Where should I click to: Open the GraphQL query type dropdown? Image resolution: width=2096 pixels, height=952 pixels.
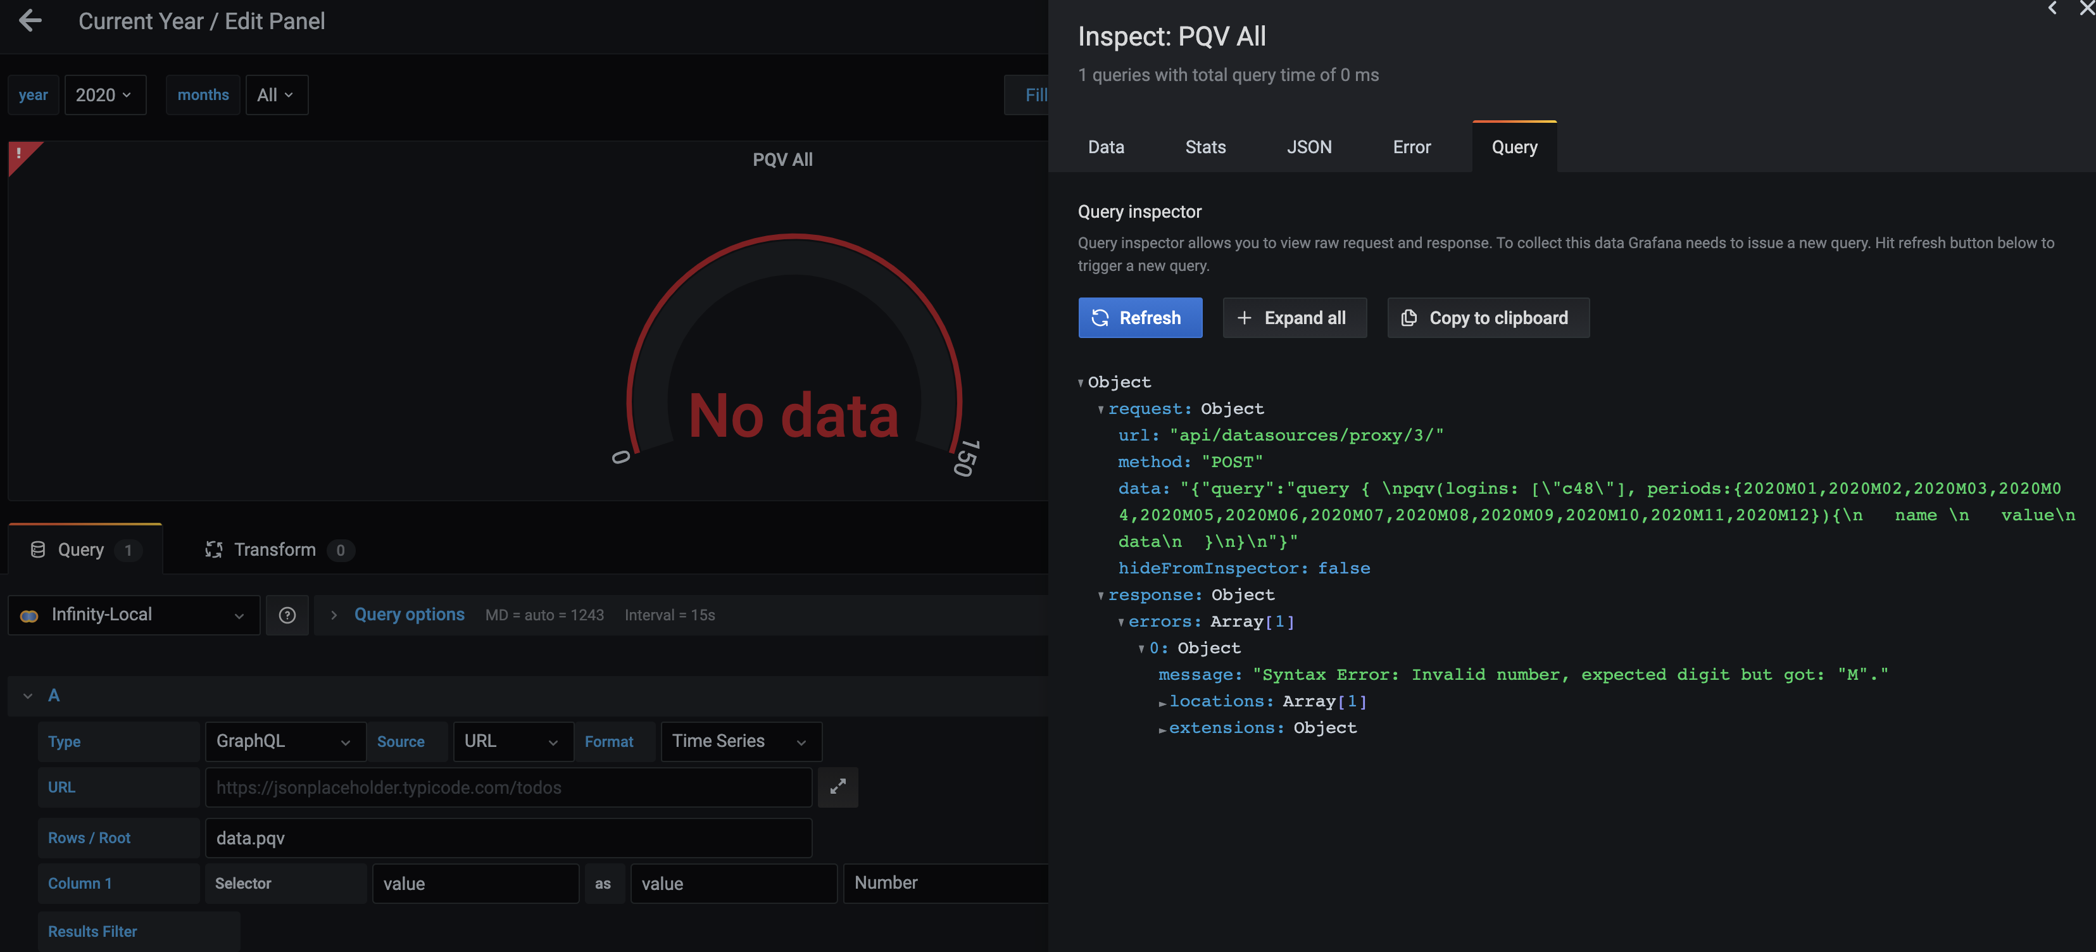coord(285,741)
